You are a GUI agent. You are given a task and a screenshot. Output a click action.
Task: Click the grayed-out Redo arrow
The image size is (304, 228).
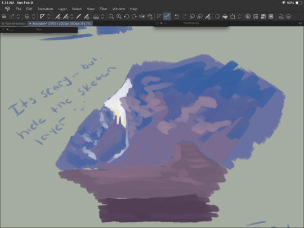[185, 16]
